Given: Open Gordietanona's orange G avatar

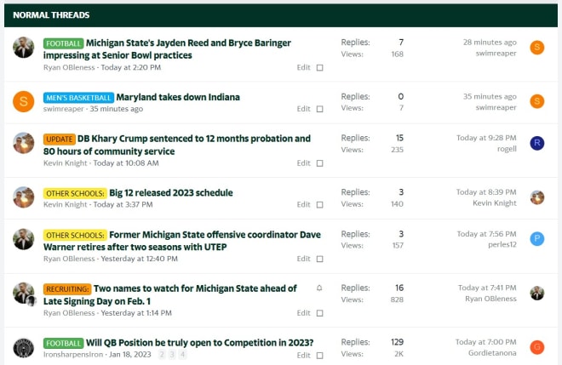Looking at the screenshot, I should tap(537, 347).
